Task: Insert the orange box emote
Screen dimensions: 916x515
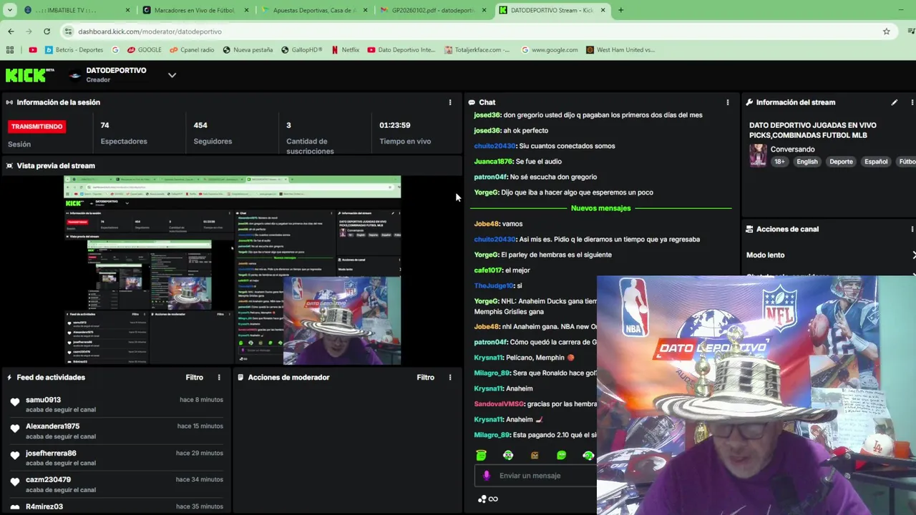Action: point(535,455)
